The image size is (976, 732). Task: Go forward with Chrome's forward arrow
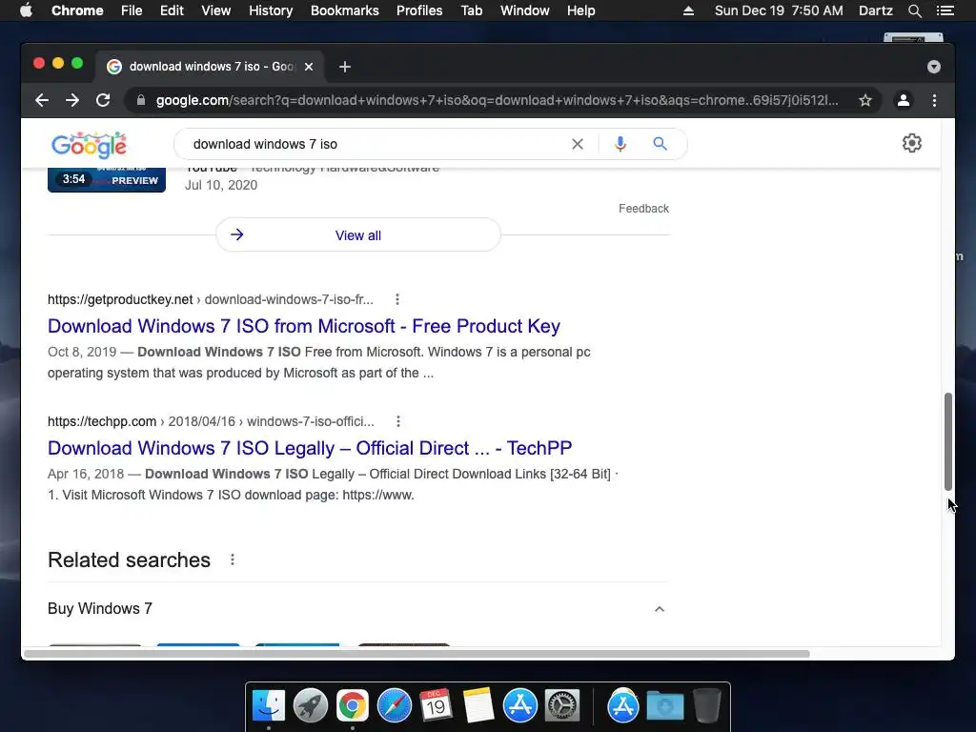pyautogui.click(x=72, y=100)
